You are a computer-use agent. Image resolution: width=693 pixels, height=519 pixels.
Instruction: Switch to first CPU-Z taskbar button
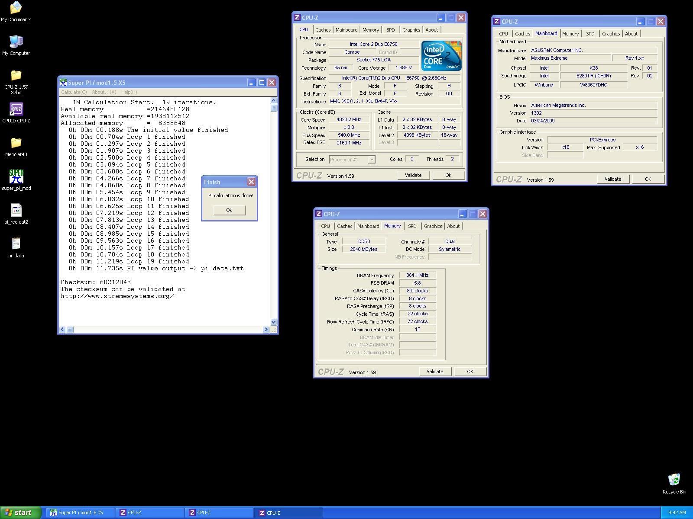pos(150,513)
